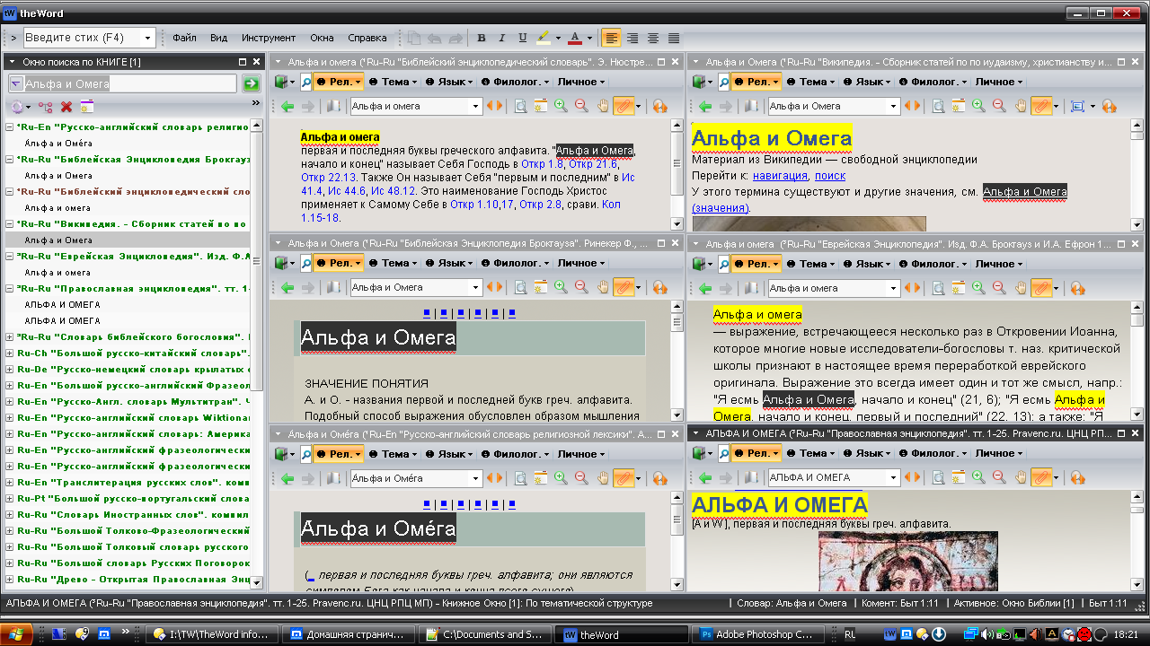1150x646 pixels.
Task: Click the red font color swatch
Action: tap(574, 38)
